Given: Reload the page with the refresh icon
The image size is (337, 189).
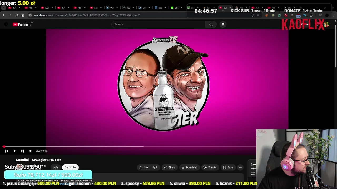Looking at the screenshot, I should point(16,15).
